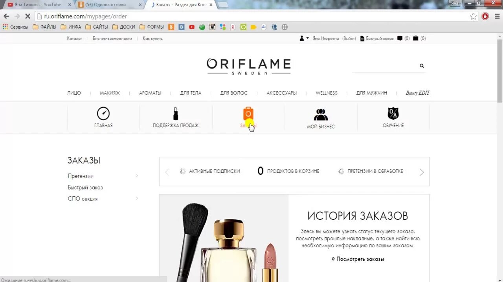The width and height of the screenshot is (503, 282).
Task: Click the user profile silhouette icon
Action: (x=302, y=38)
